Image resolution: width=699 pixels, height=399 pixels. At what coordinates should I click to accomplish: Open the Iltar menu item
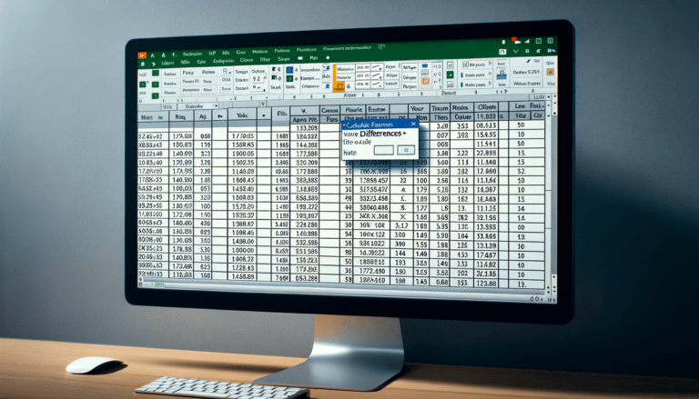265,59
